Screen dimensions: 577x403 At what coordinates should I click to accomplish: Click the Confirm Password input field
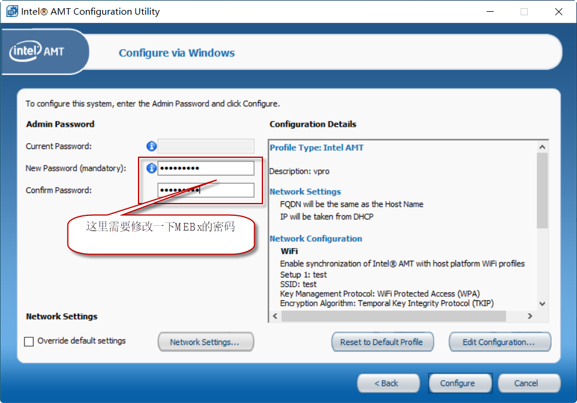coord(205,190)
